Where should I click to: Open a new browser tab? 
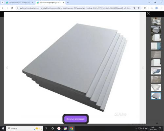point(68,3)
